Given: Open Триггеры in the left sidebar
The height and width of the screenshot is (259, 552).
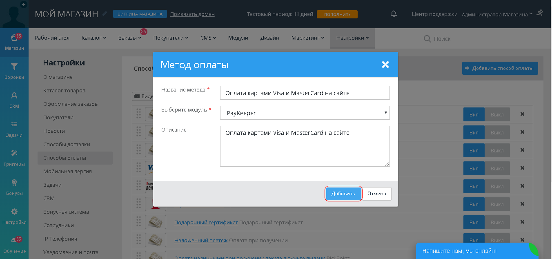Looking at the screenshot, I should point(14,158).
